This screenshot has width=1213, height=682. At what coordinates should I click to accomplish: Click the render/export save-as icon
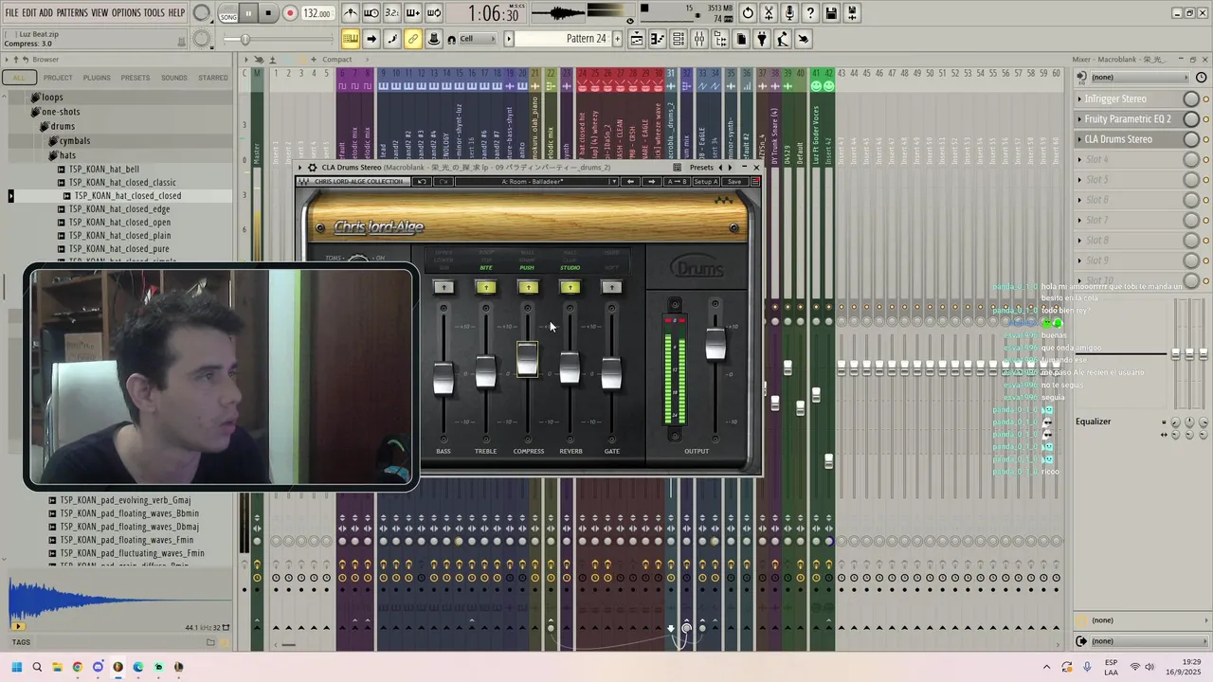point(852,13)
